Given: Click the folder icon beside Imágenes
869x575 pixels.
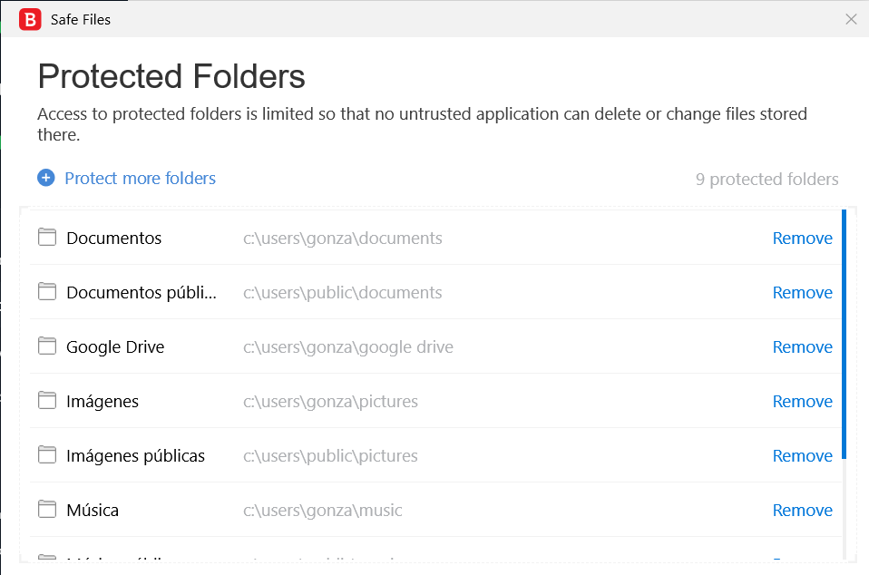Looking at the screenshot, I should pyautogui.click(x=47, y=401).
